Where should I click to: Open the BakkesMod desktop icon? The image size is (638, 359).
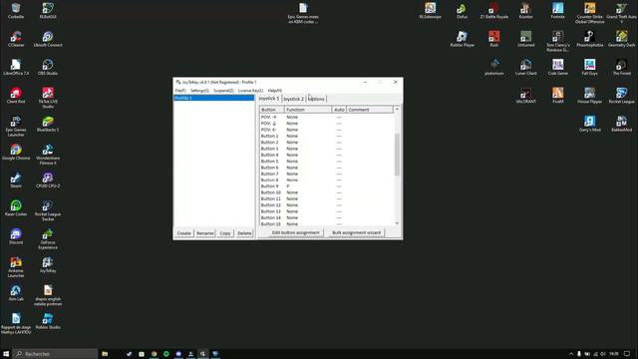click(x=621, y=124)
